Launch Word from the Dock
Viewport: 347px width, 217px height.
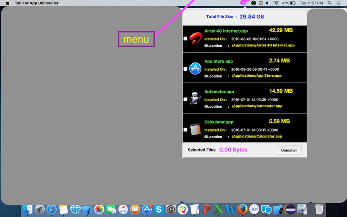point(230,209)
